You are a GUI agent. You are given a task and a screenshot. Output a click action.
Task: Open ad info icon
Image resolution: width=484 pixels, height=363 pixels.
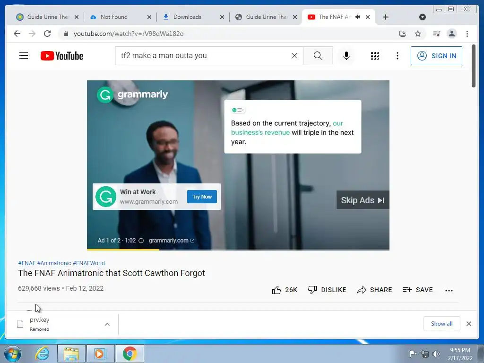click(141, 241)
